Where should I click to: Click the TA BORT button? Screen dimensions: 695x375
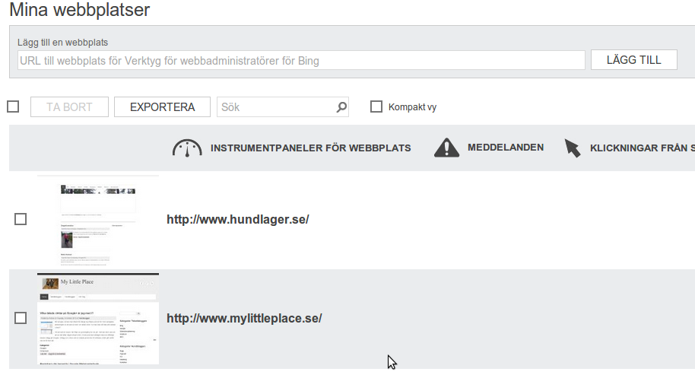click(x=69, y=107)
